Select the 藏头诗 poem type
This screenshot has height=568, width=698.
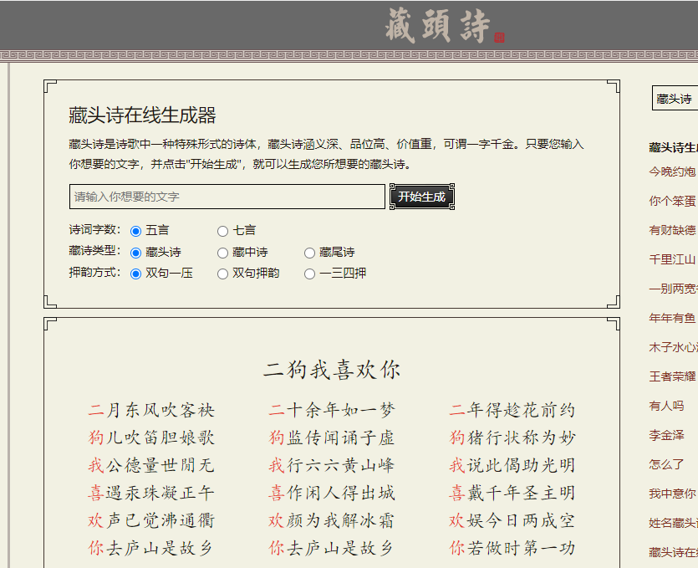coord(136,253)
